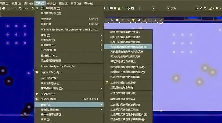The image size is (222, 123).
Task: Choose 浏览冲突 Shift+V
Action: pos(69,19)
